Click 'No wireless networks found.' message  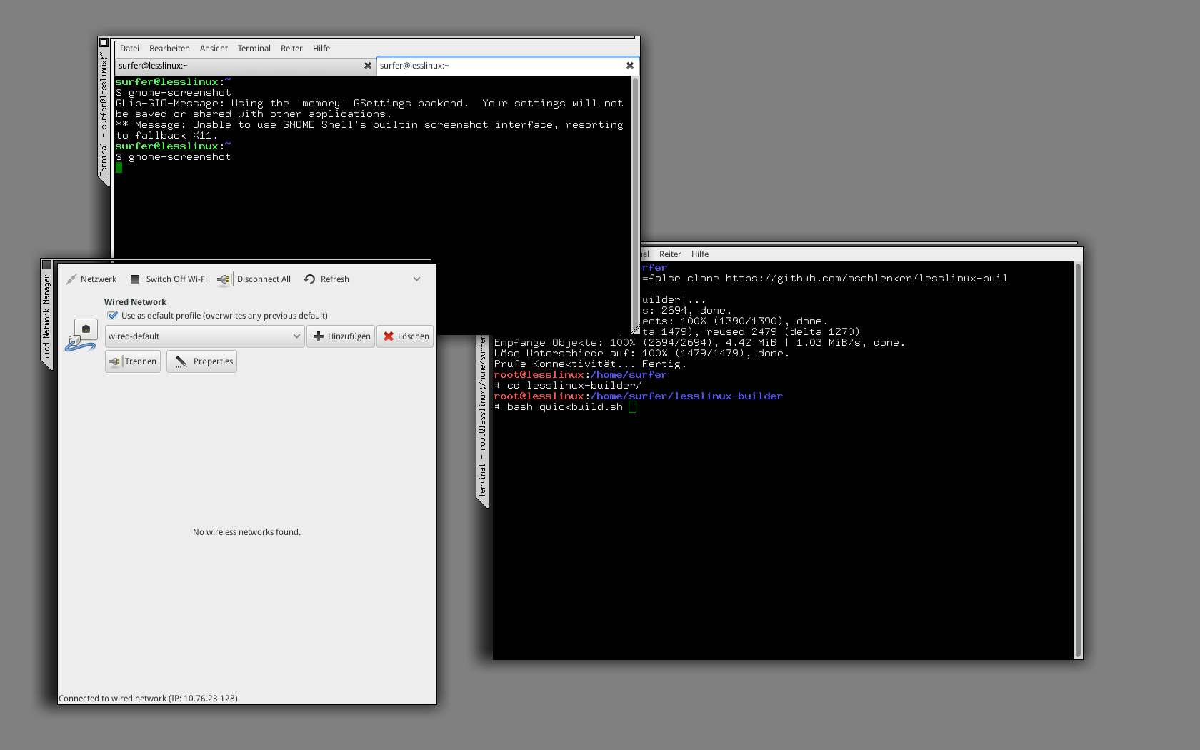pos(246,532)
